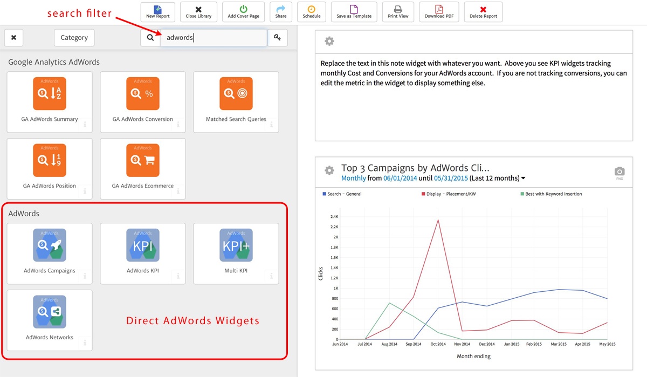The image size is (647, 377).
Task: Show info for GA AdWords Conversion
Action: click(178, 125)
